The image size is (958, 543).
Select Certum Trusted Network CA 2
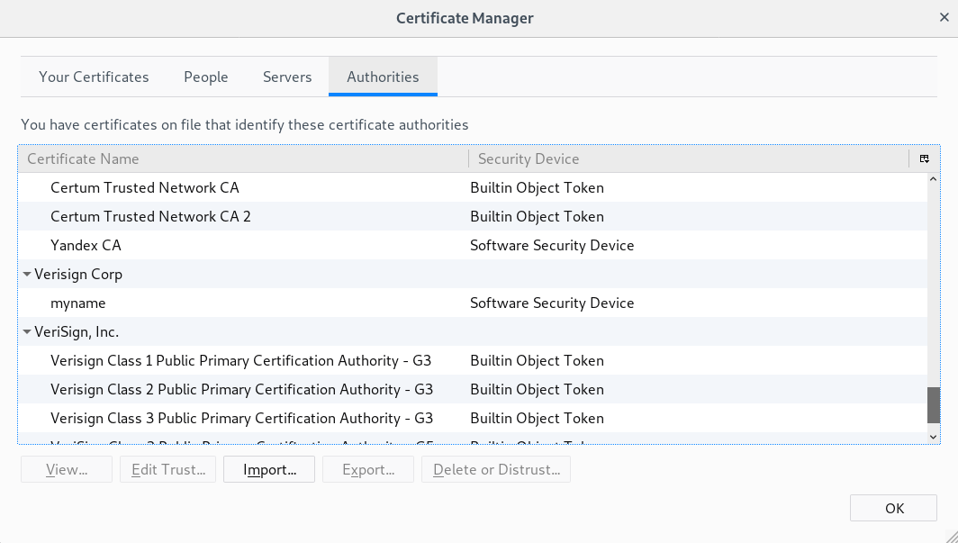click(473, 216)
